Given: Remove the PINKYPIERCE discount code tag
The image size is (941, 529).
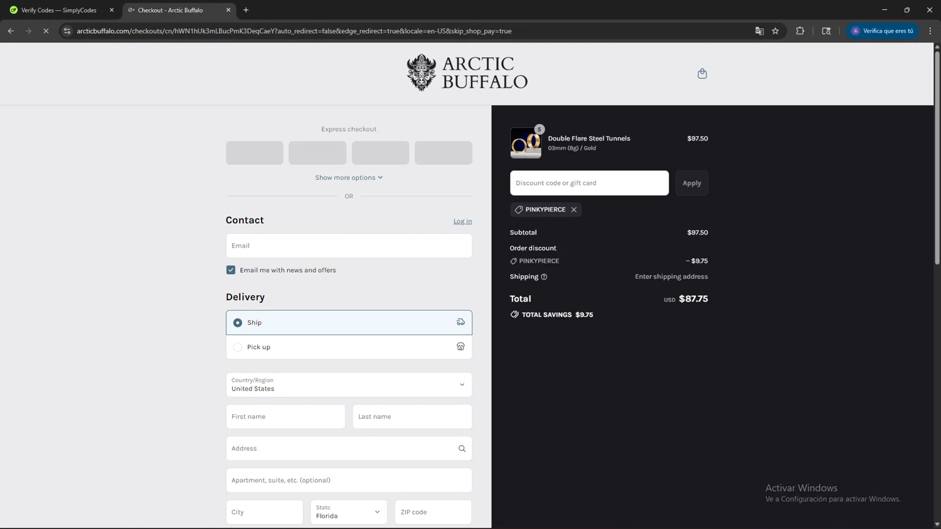Looking at the screenshot, I should point(574,209).
